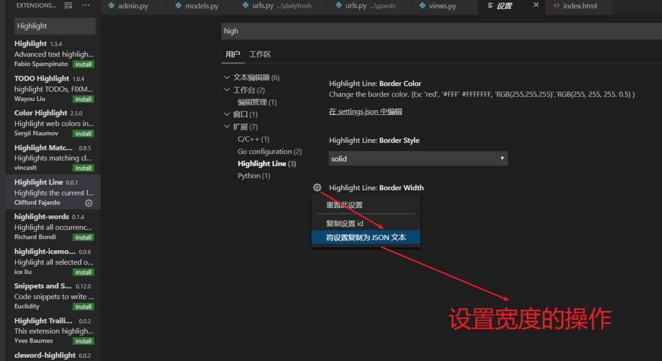
Task: Install highlight-icemode extension by ice liu
Action: (83, 272)
